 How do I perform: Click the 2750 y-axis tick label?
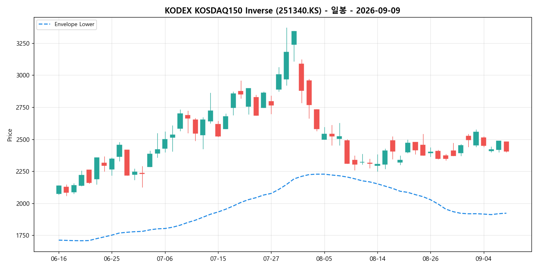tap(24, 108)
